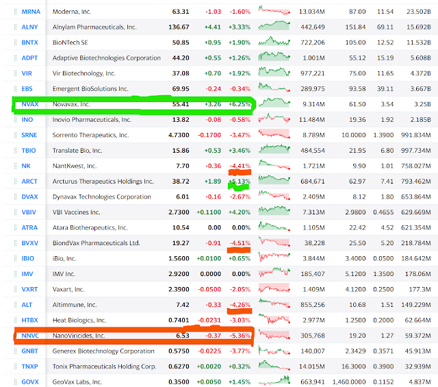This screenshot has height=387, width=438.
Task: Click the drag handle icon beside SRNE
Action: (x=15, y=135)
